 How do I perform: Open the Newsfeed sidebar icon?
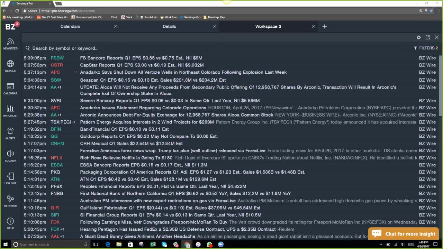(x=10, y=44)
